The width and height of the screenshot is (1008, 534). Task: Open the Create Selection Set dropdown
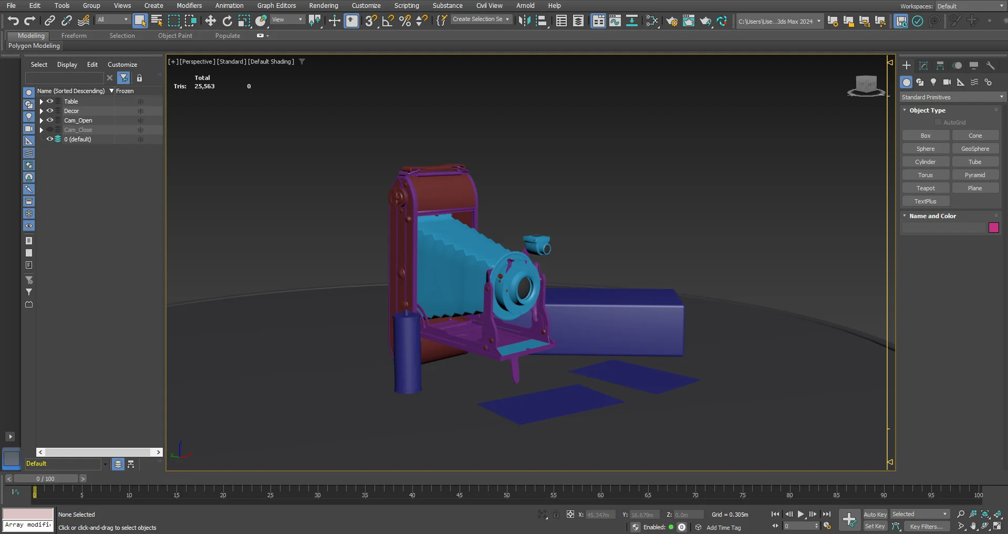click(481, 19)
